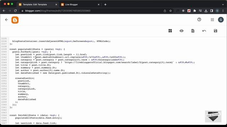
Task: Open the Blogger logo home
Action: [15, 20]
